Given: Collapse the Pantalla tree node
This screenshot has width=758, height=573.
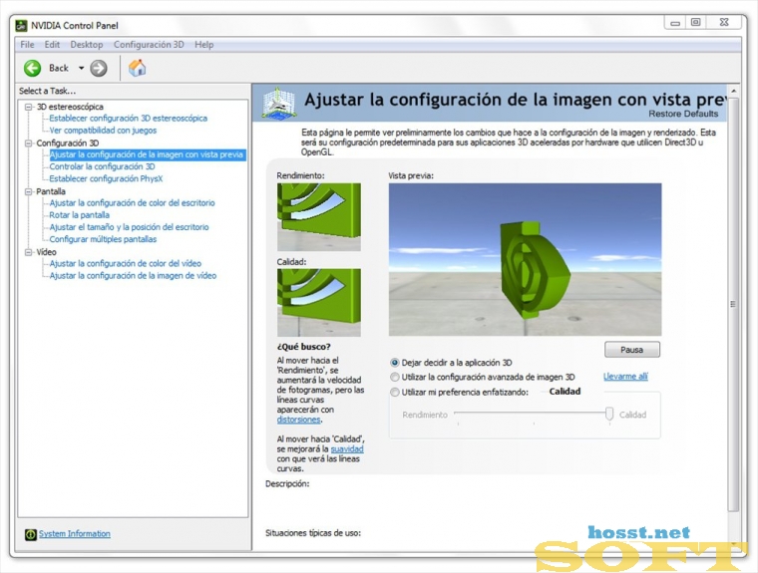Looking at the screenshot, I should pyautogui.click(x=29, y=191).
